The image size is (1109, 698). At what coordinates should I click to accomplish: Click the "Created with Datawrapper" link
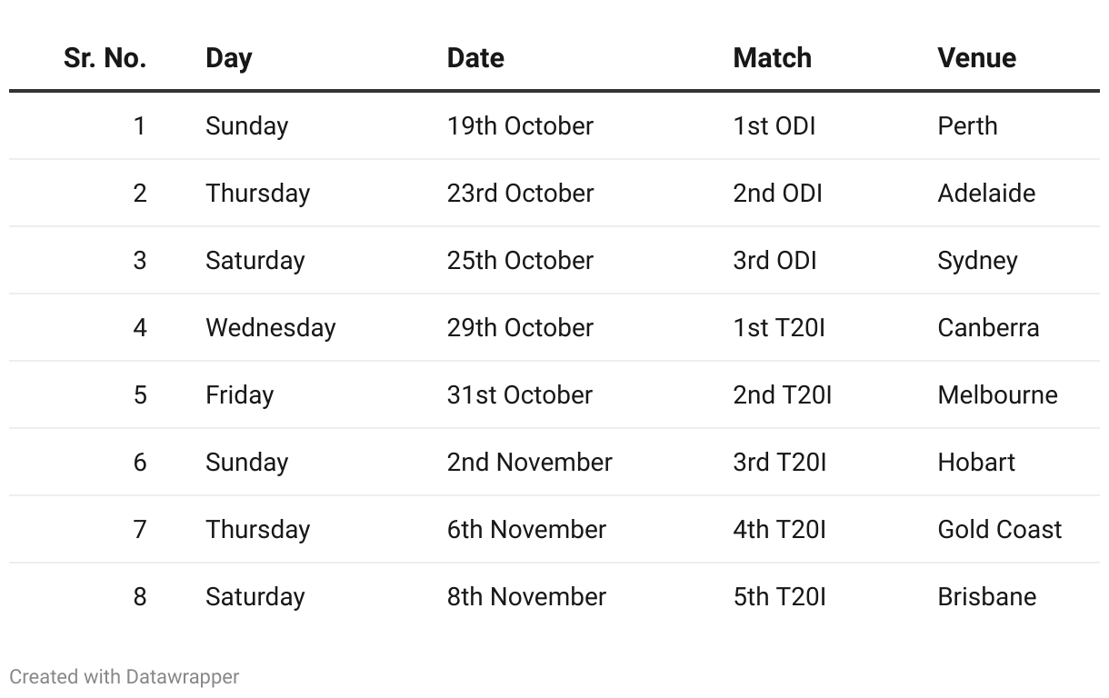coord(125,677)
